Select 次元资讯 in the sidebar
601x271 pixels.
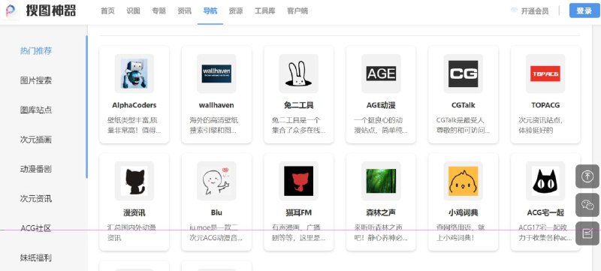point(36,199)
